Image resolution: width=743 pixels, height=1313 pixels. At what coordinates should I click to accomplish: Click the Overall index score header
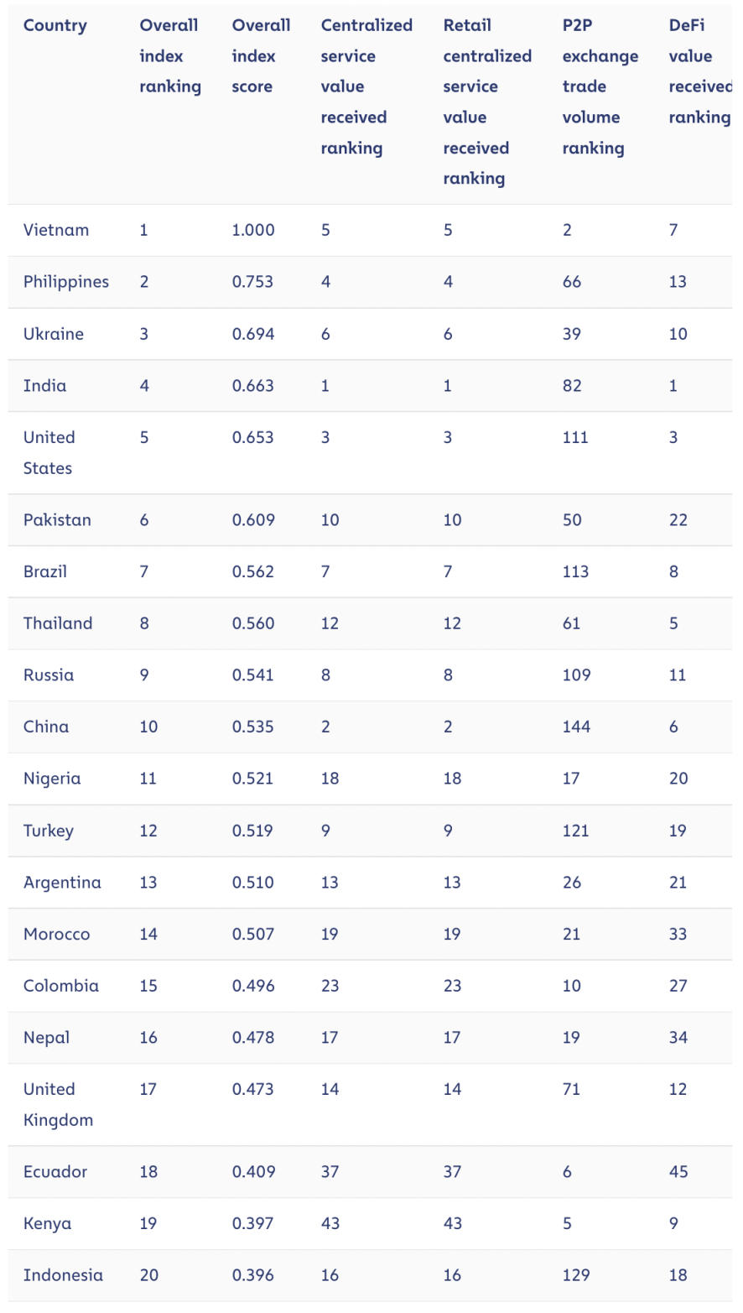tap(261, 56)
